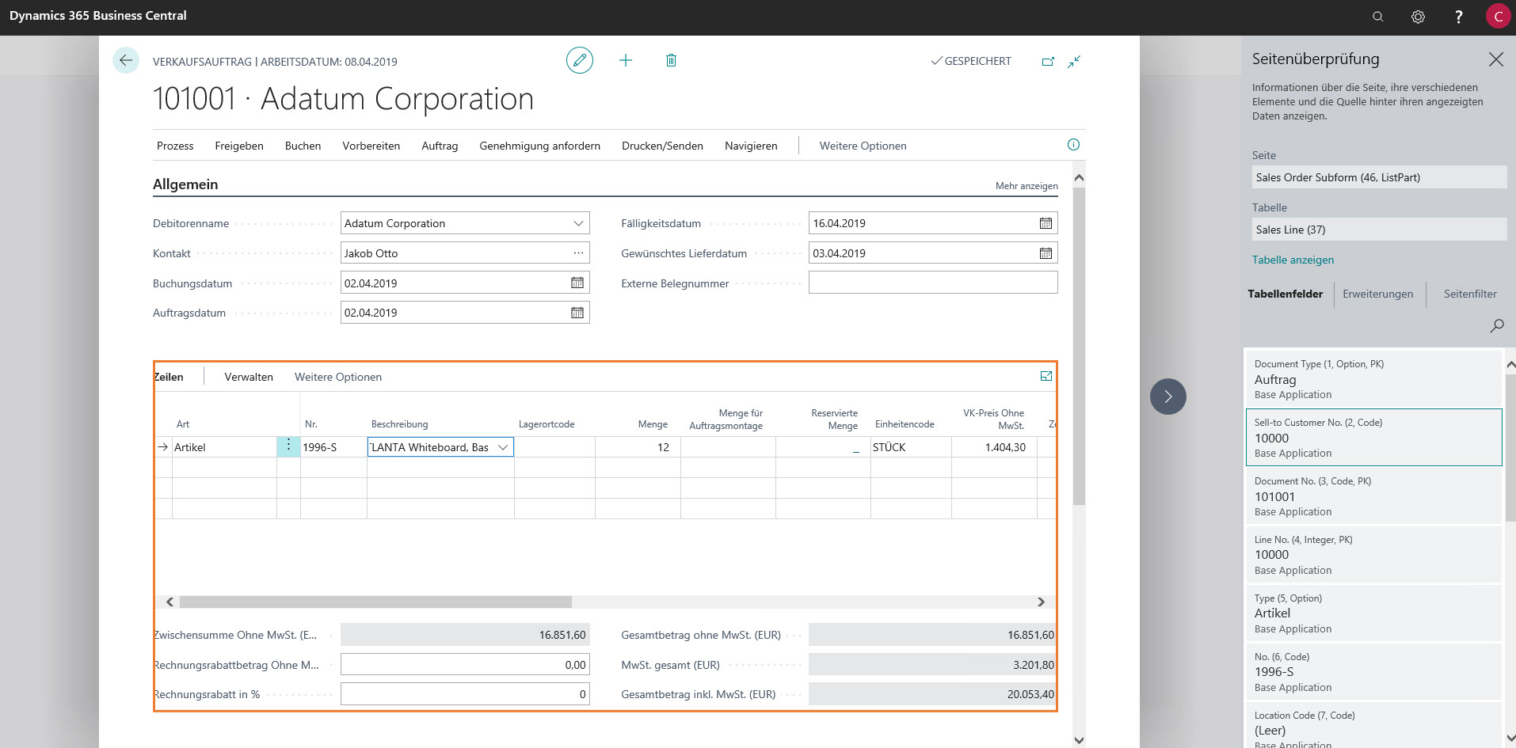
Task: Click the trash delete icon
Action: coord(671,60)
